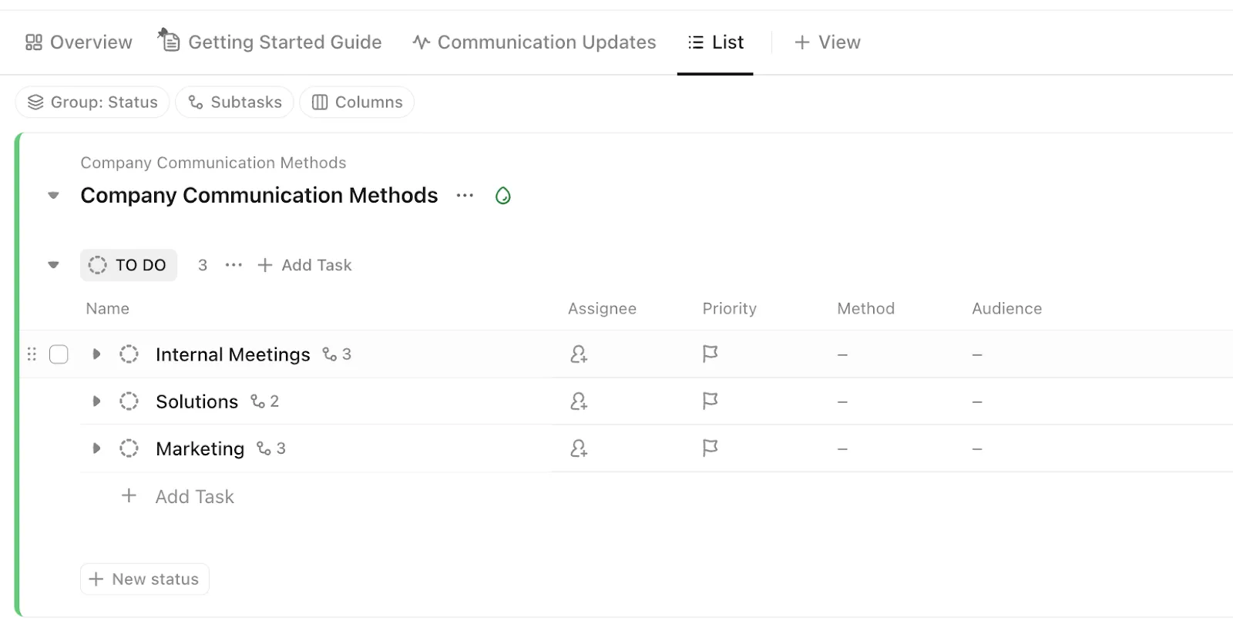Set priority flag for Internal Meetings
Screen dimensions: 1233x631
coord(710,354)
